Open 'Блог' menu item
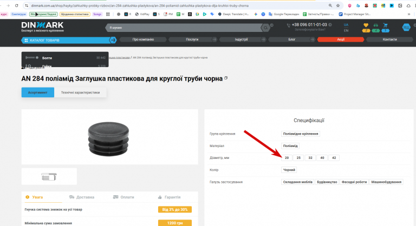Viewport: 416px width, 226px height. coord(291,39)
